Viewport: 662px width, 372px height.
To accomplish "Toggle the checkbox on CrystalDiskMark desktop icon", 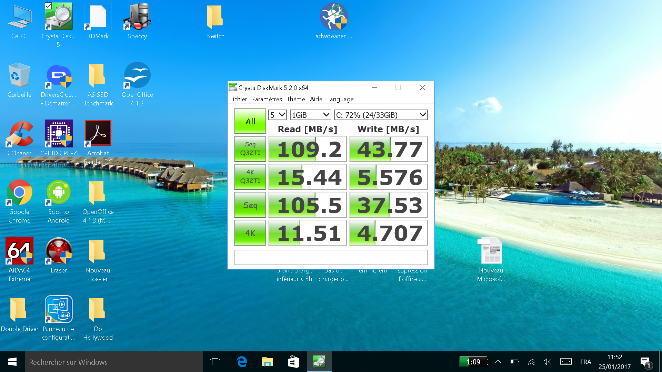I will point(48,6).
